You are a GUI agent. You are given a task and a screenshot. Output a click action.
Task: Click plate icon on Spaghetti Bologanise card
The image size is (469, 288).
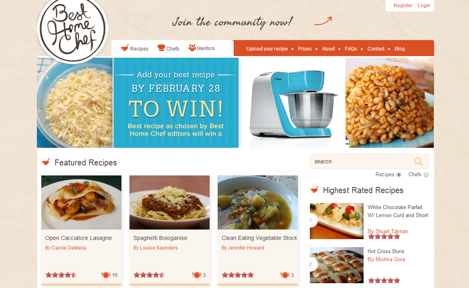[196, 275]
